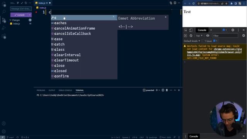Open Source Control view in activity bar
This screenshot has height=139, width=247.
(4, 20)
